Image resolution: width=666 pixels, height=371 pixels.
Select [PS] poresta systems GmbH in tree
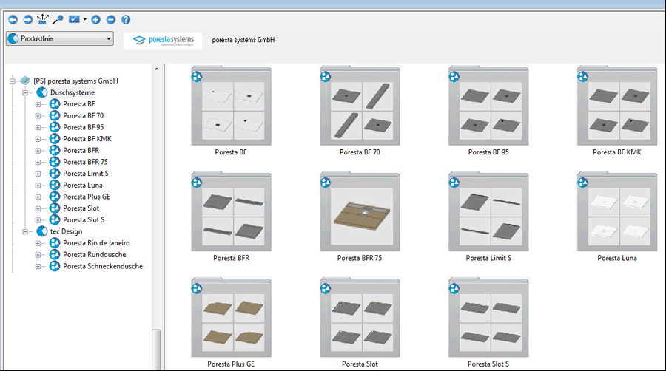pos(75,81)
